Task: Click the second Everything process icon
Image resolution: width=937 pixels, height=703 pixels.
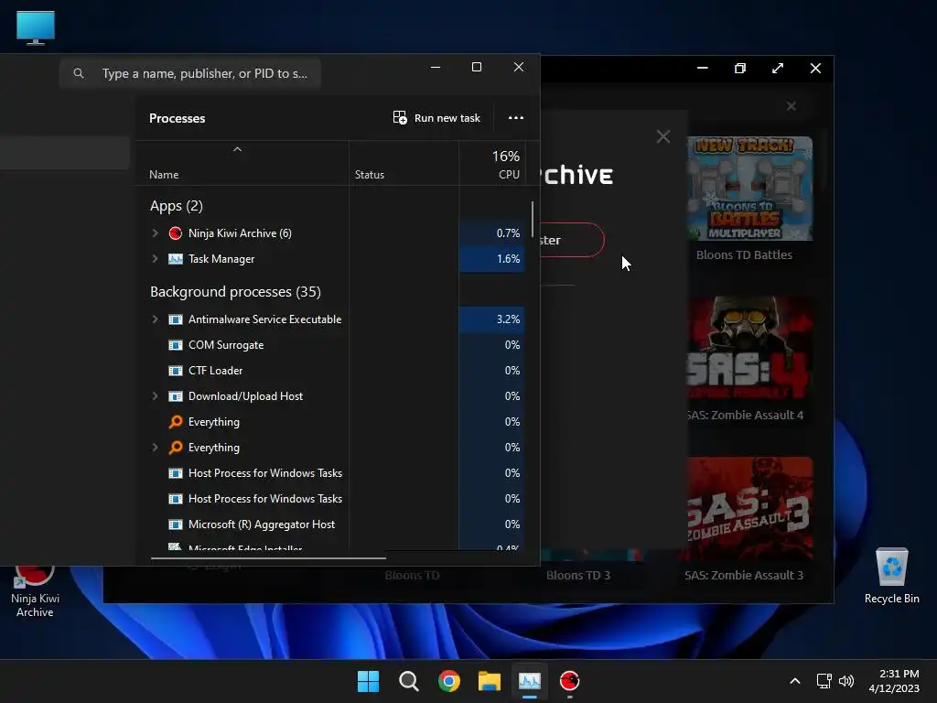Action: pyautogui.click(x=175, y=447)
